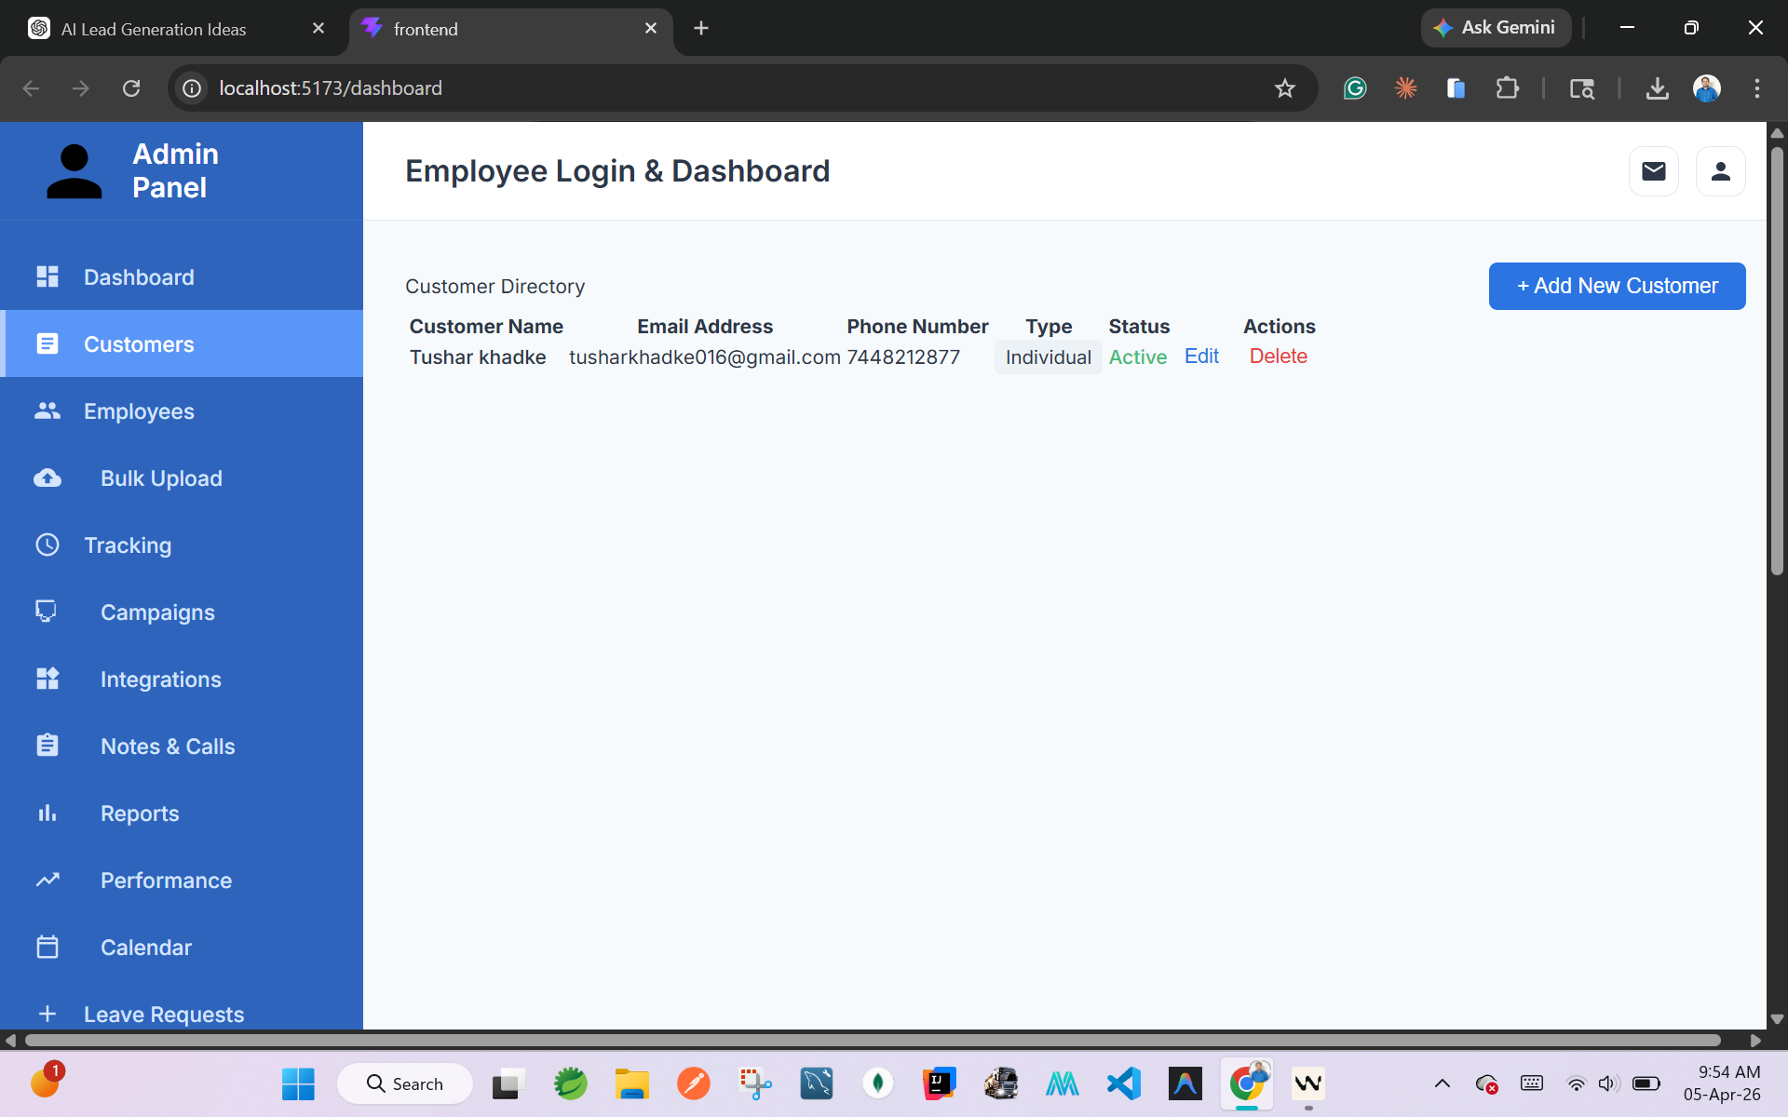This screenshot has height=1117, width=1788.
Task: Click the Reports bar chart icon
Action: 47,813
